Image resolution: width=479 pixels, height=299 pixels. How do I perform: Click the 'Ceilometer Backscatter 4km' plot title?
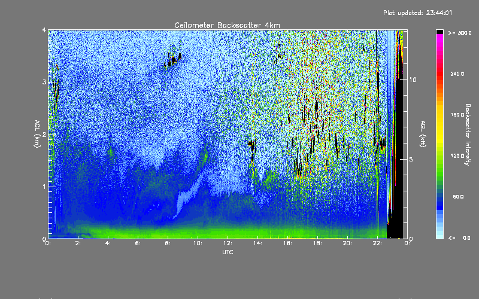click(227, 25)
